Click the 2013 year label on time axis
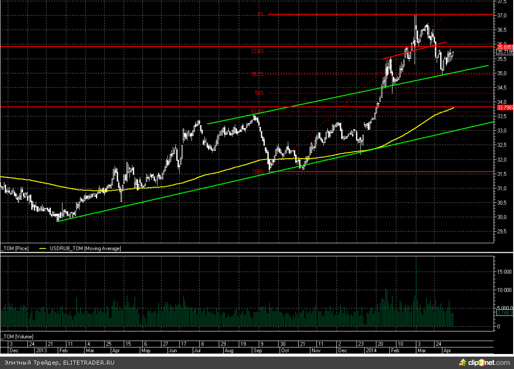Viewport: 514px width, 369px height. click(41, 350)
